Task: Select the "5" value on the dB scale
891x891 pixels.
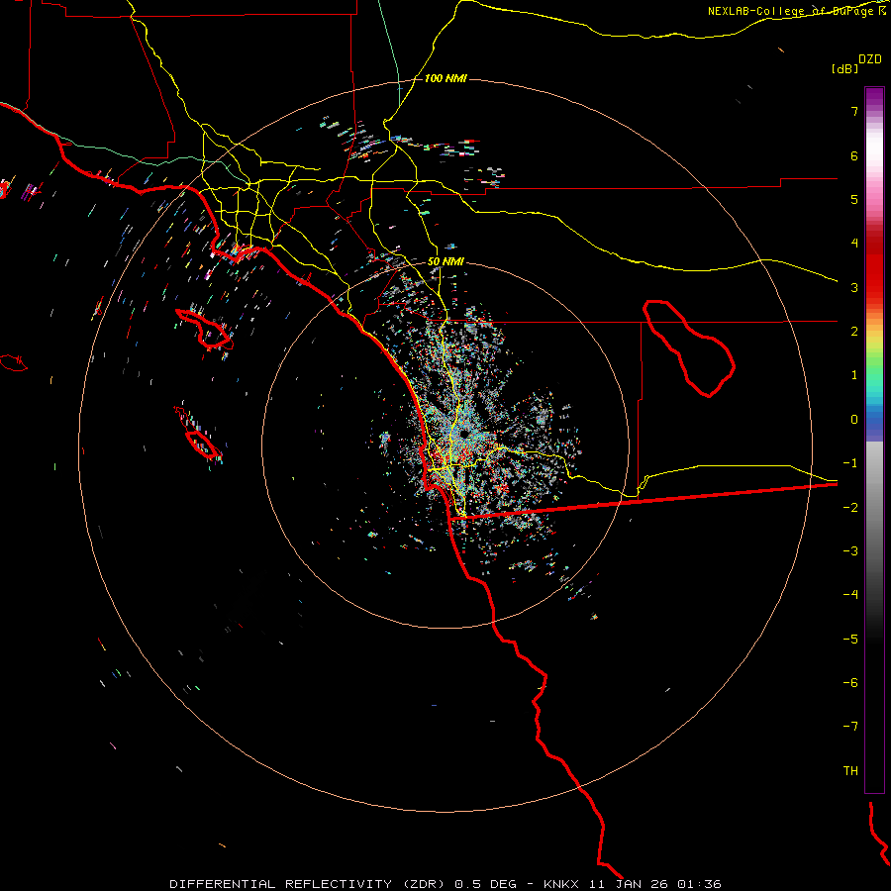Action: click(x=854, y=199)
